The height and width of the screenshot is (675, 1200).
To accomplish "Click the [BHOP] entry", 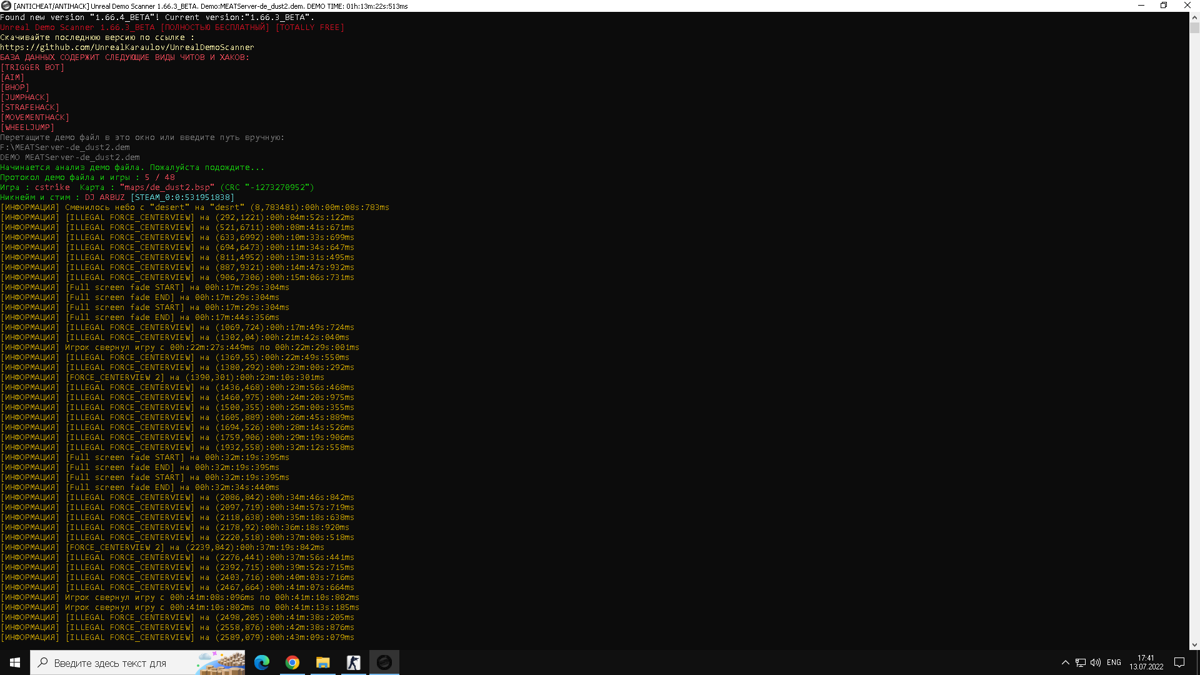I will [x=15, y=87].
